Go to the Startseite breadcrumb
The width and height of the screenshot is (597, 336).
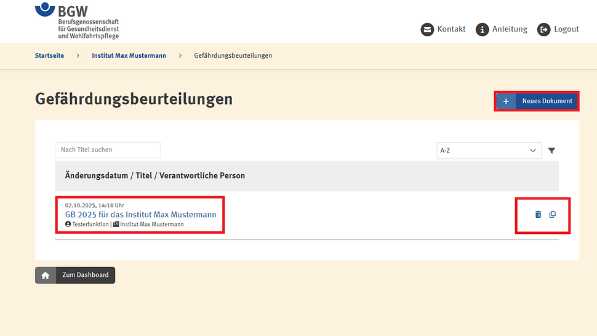pos(49,55)
